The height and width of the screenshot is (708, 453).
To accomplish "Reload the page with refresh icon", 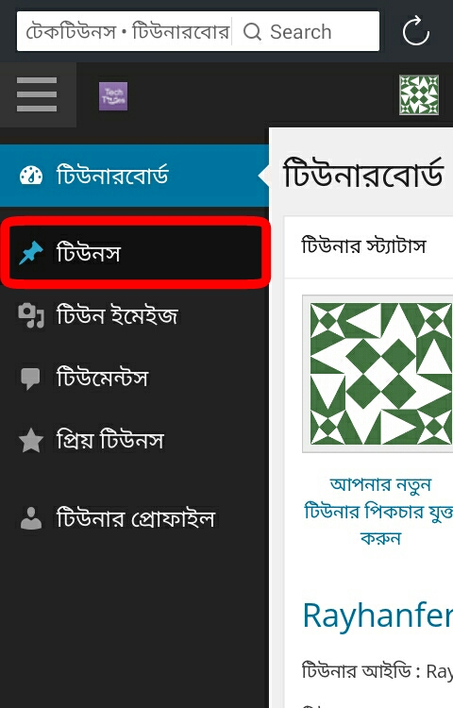I will point(415,31).
